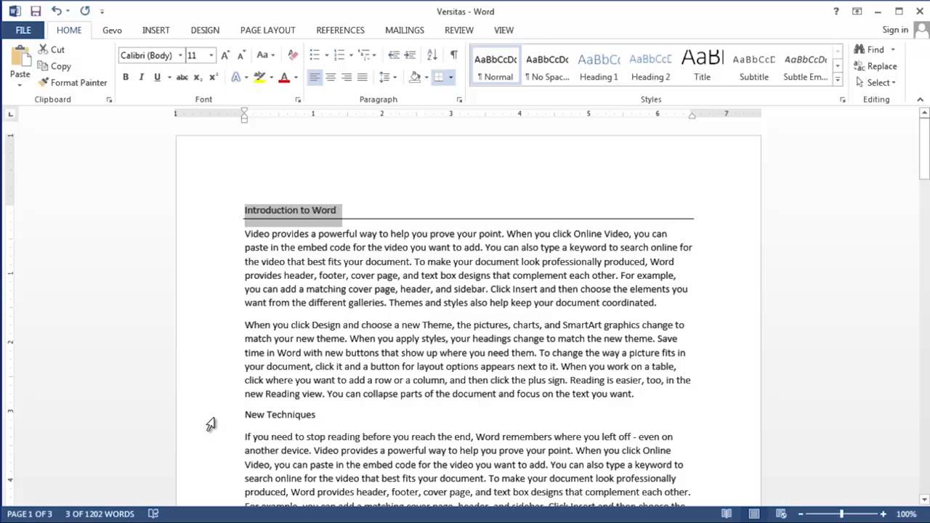Click the Paste clipboard icon

click(20, 58)
